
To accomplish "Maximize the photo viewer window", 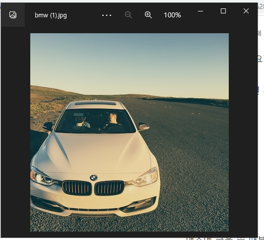I will (223, 11).
